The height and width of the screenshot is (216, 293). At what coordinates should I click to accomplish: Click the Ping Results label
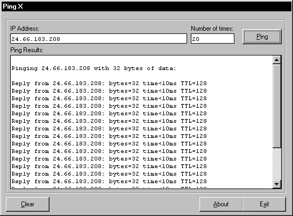click(x=27, y=50)
